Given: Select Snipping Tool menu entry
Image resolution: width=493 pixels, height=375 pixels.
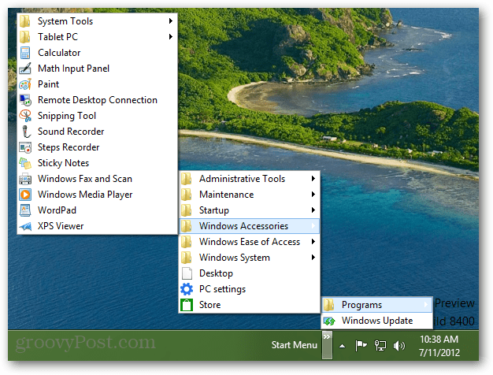Looking at the screenshot, I should (x=97, y=116).
